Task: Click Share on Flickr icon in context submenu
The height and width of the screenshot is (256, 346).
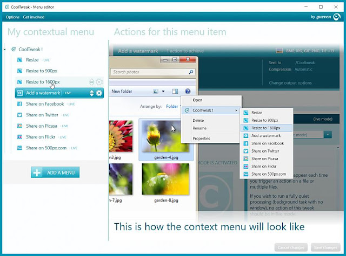Action: pos(246,167)
